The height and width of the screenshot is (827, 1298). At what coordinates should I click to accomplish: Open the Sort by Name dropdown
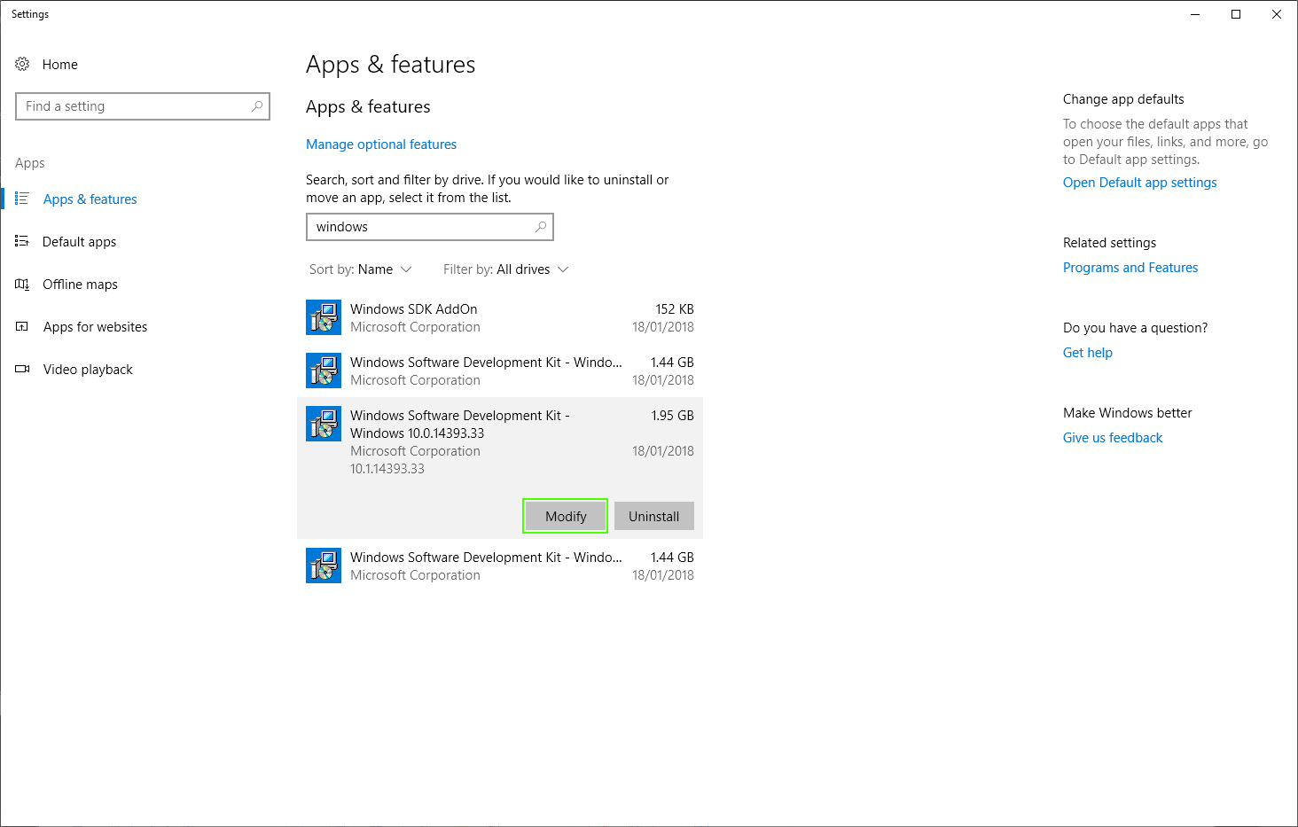360,269
